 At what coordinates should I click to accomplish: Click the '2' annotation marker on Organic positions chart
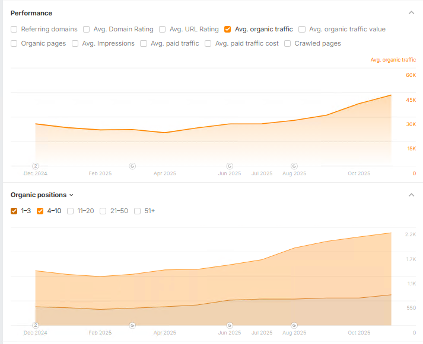35,325
